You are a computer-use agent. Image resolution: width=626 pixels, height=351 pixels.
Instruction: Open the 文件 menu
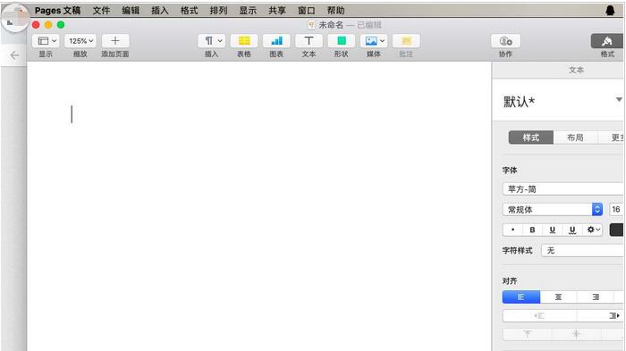(x=101, y=11)
